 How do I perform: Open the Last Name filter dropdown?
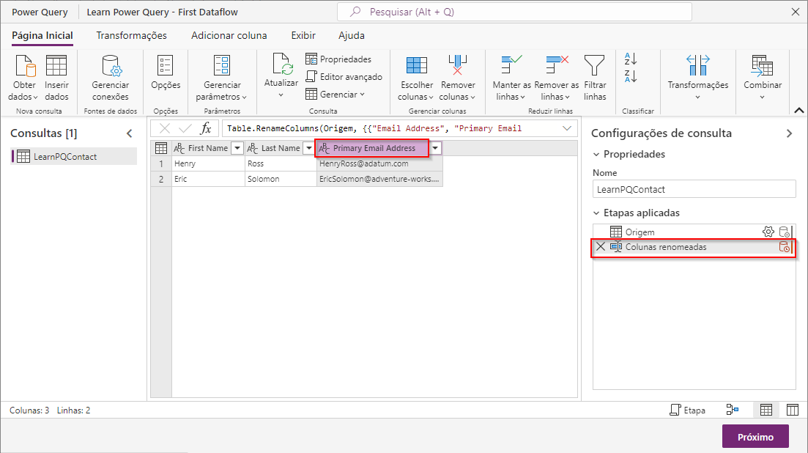[x=308, y=148]
